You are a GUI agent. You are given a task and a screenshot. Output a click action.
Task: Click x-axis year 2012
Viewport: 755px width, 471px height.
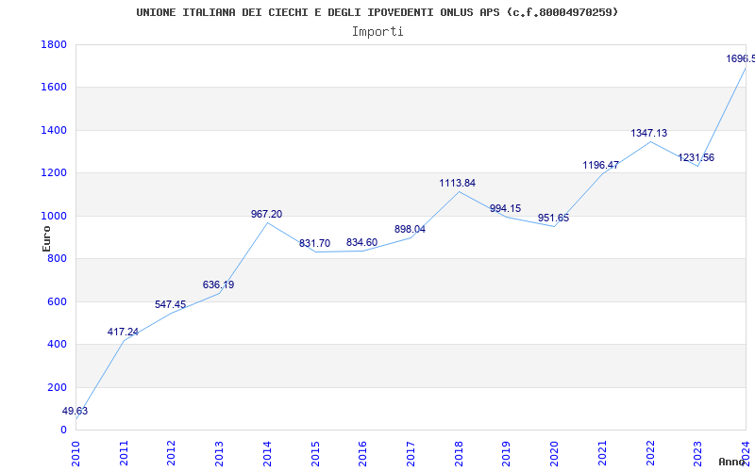[172, 453]
